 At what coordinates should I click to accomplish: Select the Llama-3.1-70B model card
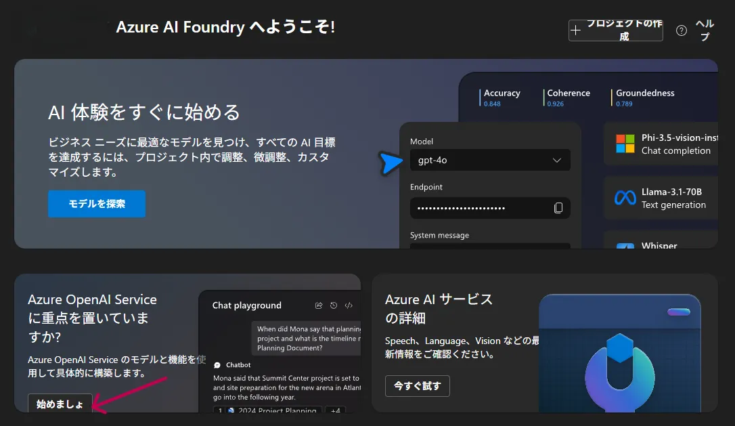click(x=661, y=198)
